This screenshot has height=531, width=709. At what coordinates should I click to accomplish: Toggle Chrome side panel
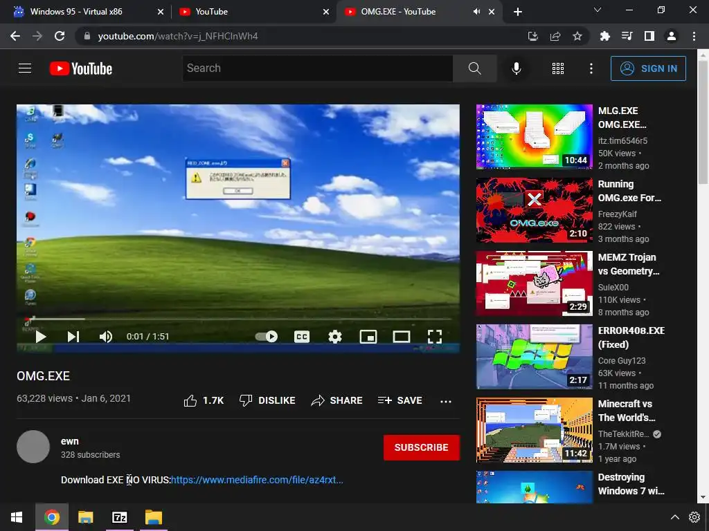[x=649, y=36]
